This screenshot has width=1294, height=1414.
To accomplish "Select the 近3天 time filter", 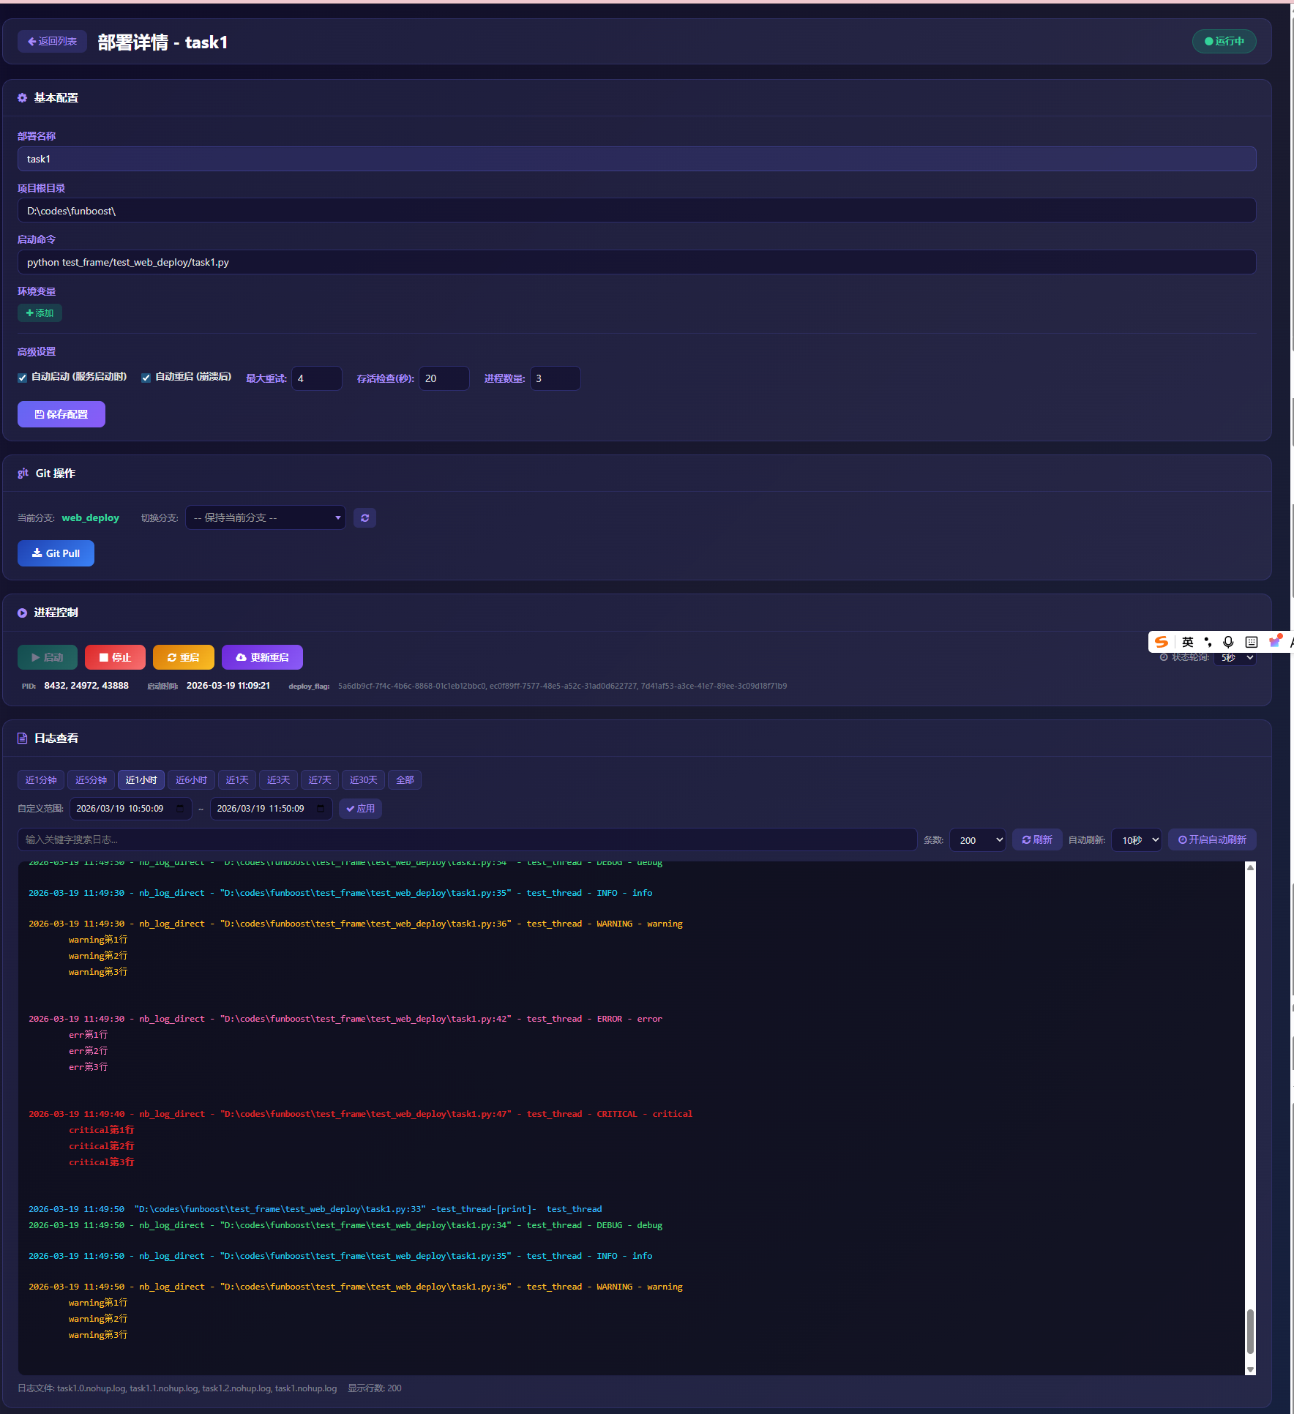I will click(278, 780).
